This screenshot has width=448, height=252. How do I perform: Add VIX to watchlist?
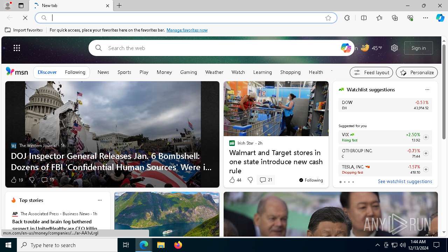point(426,137)
